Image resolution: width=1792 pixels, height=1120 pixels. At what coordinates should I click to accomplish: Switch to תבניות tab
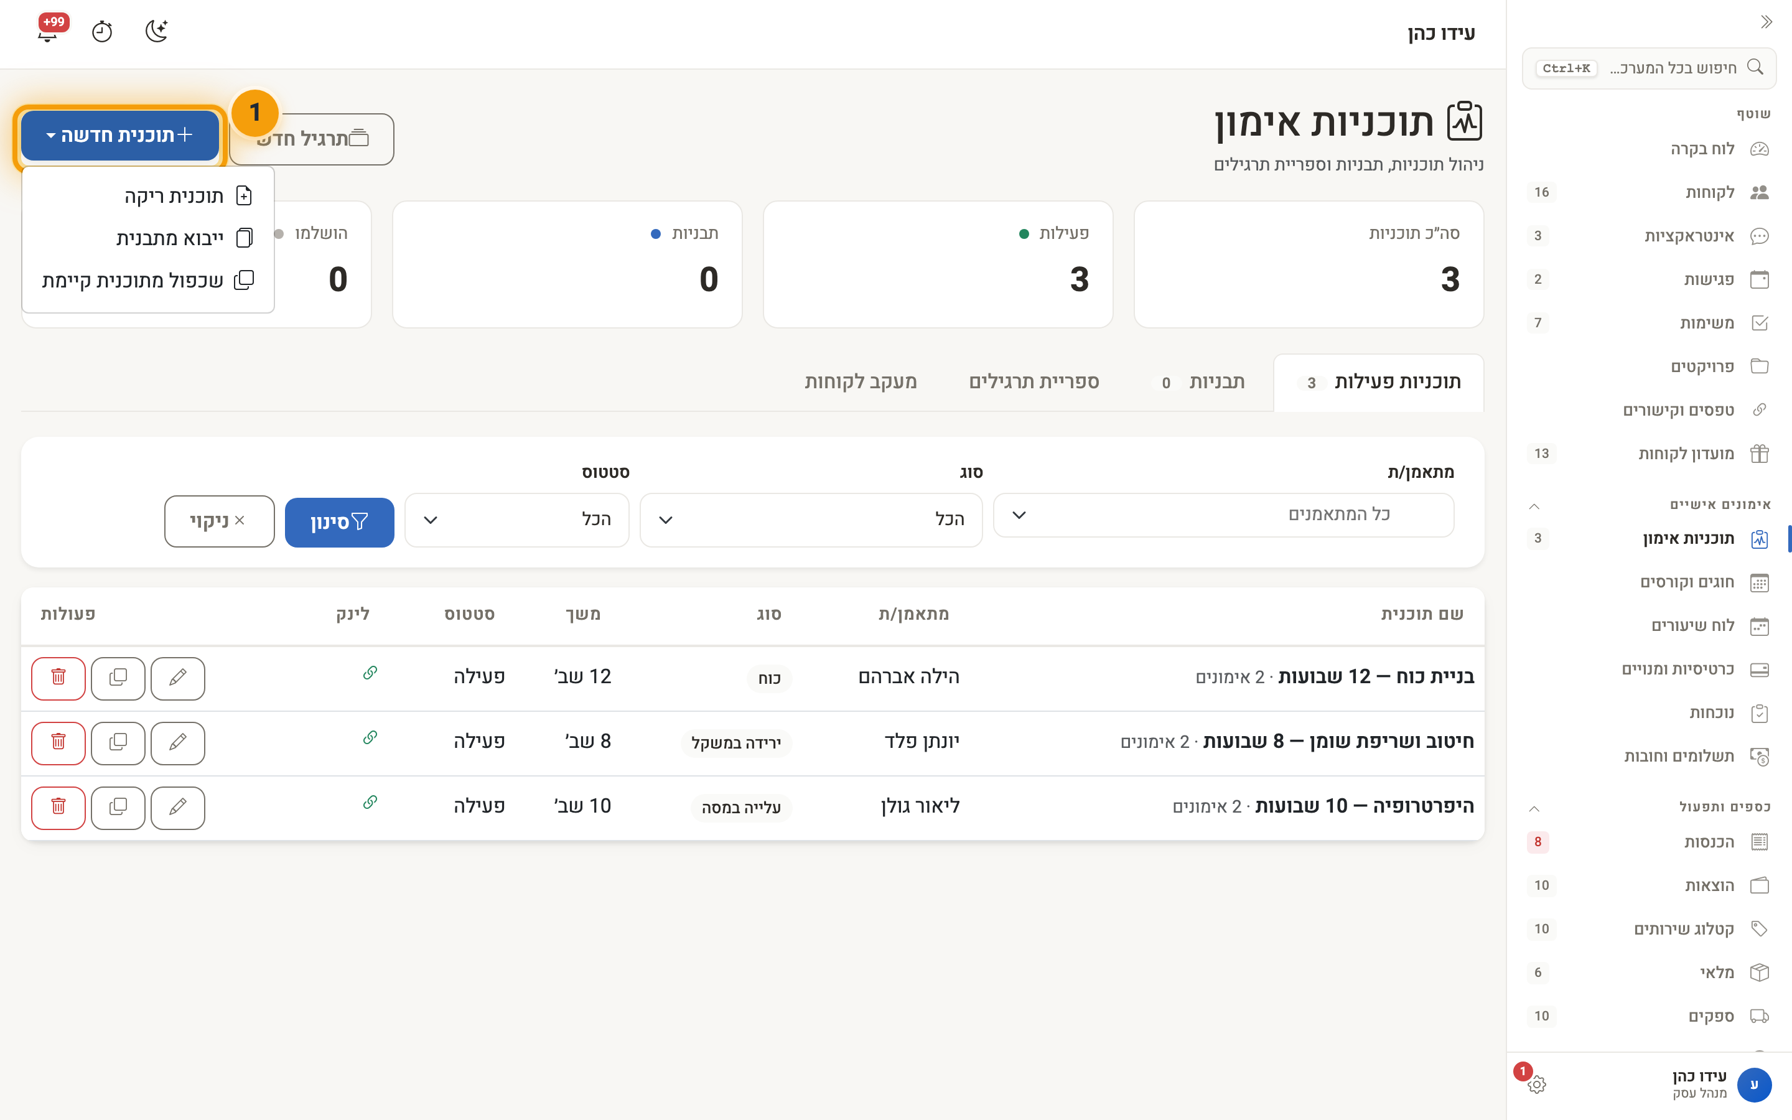click(1198, 382)
